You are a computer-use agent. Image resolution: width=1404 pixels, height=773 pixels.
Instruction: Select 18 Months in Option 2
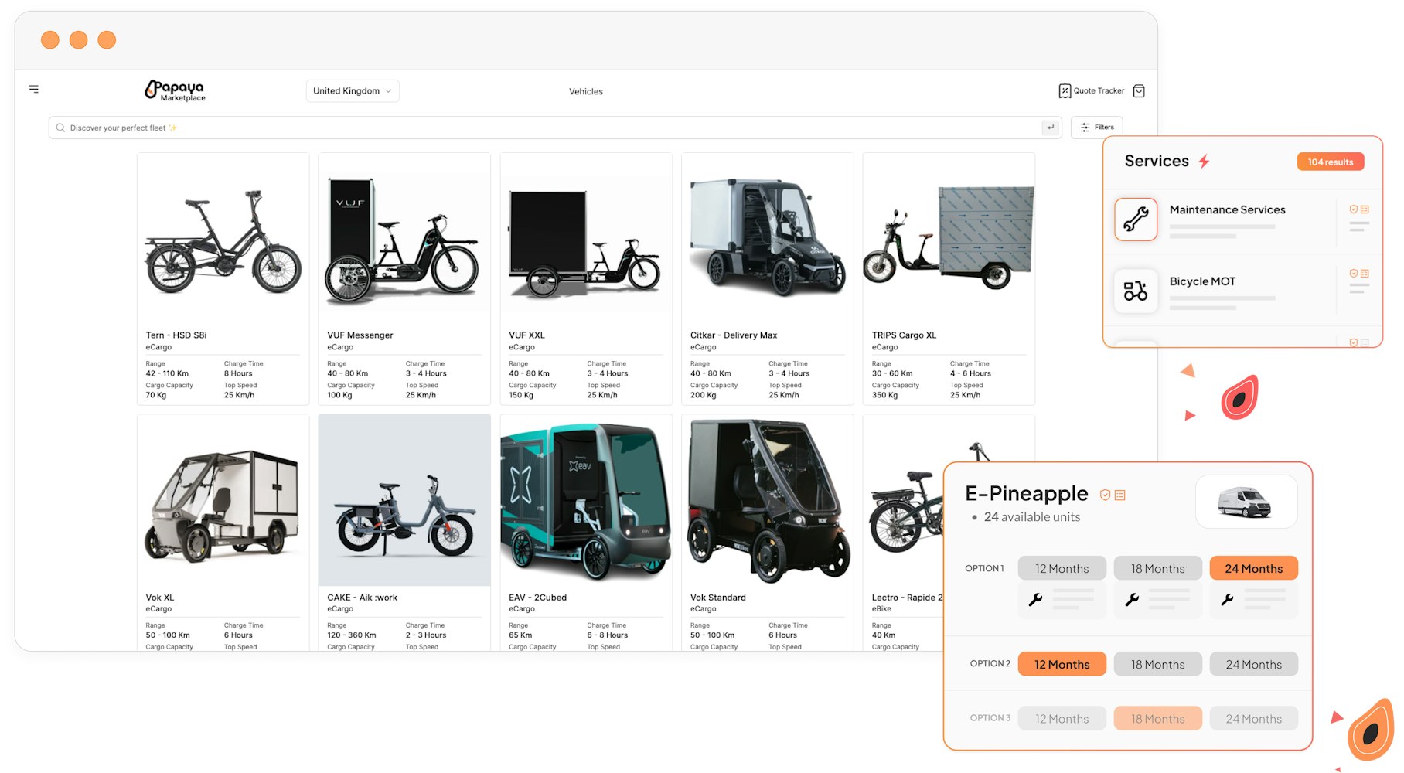[1158, 664]
